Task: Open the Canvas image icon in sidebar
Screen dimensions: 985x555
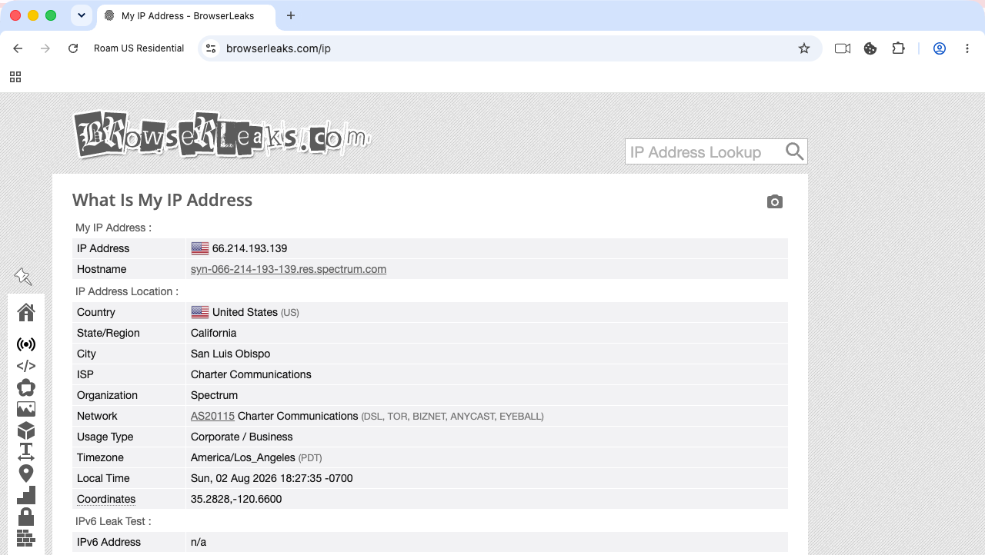Action: click(x=26, y=409)
